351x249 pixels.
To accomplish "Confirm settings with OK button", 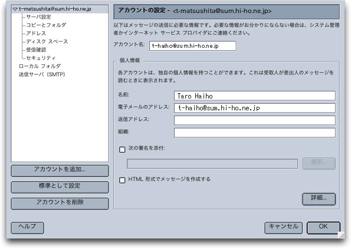I will point(323,228).
